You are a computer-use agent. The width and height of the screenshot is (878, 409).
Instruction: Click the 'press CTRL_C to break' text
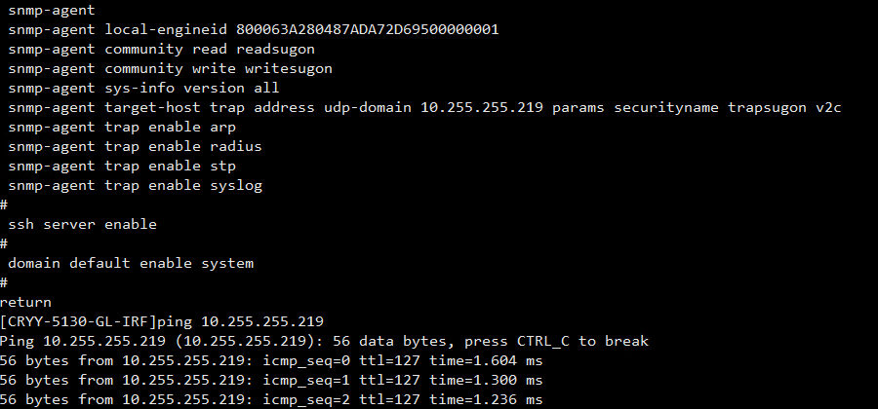tap(556, 341)
